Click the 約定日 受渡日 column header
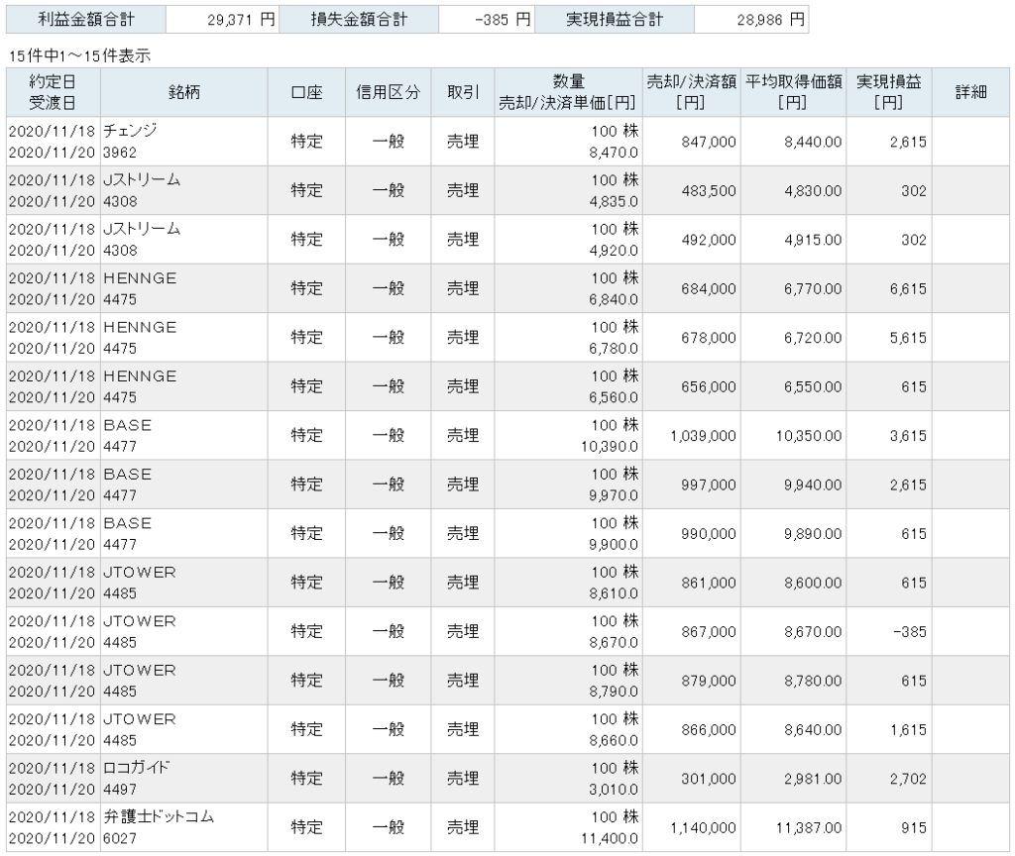 click(x=54, y=92)
